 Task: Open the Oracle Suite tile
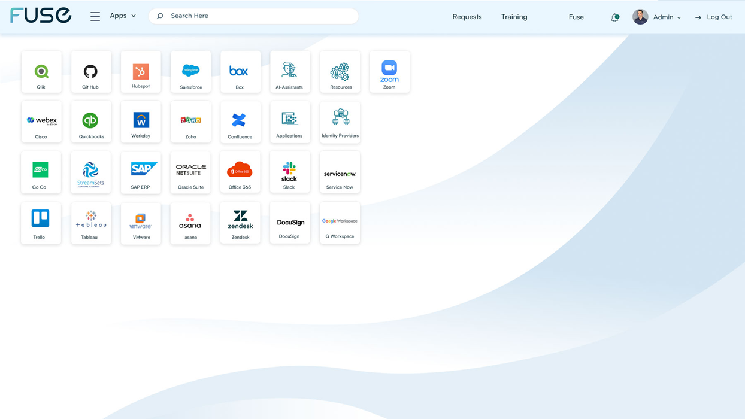190,172
